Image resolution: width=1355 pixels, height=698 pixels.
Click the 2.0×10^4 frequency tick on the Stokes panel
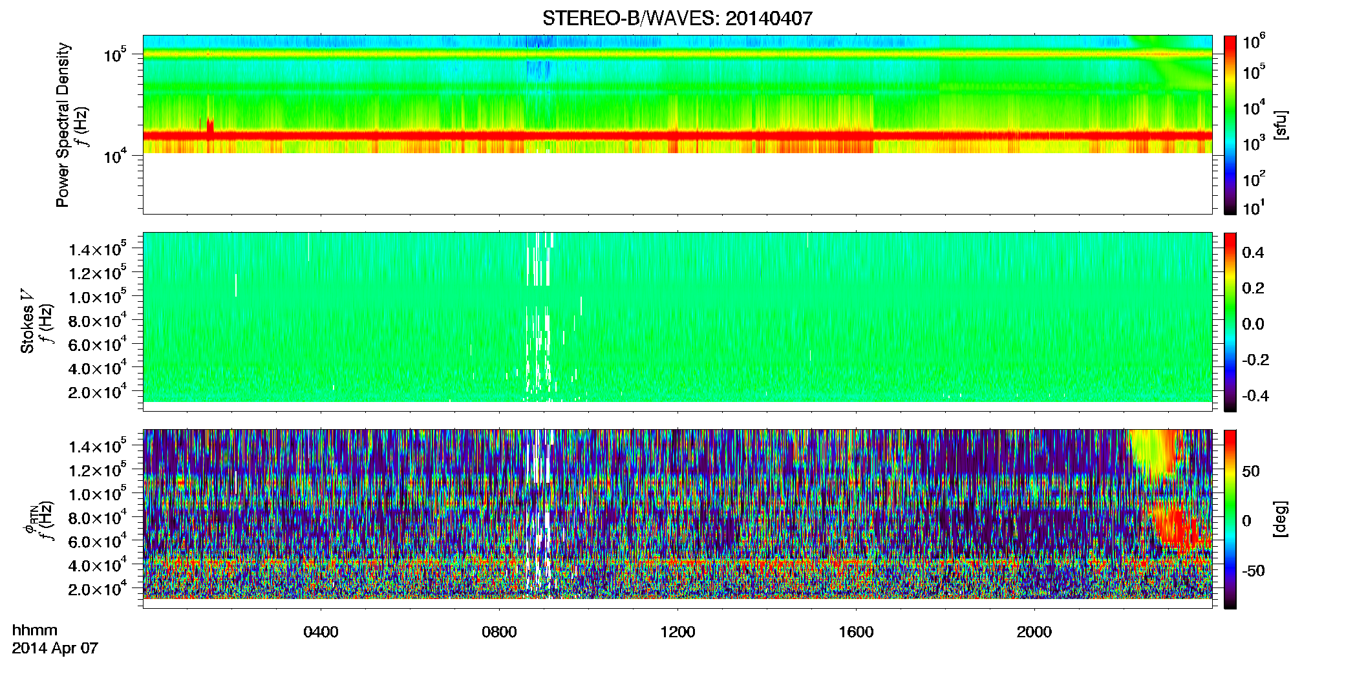click(x=98, y=392)
